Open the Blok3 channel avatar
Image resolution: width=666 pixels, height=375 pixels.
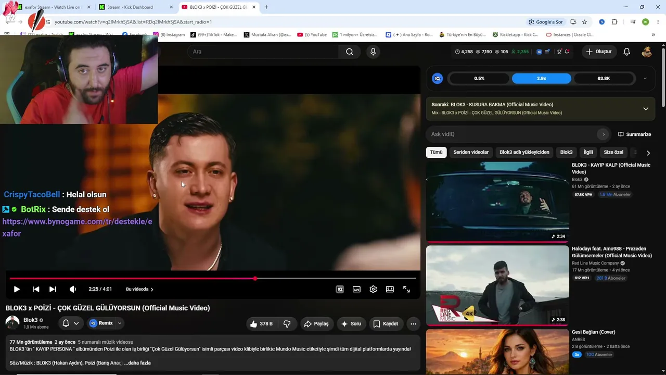12,323
